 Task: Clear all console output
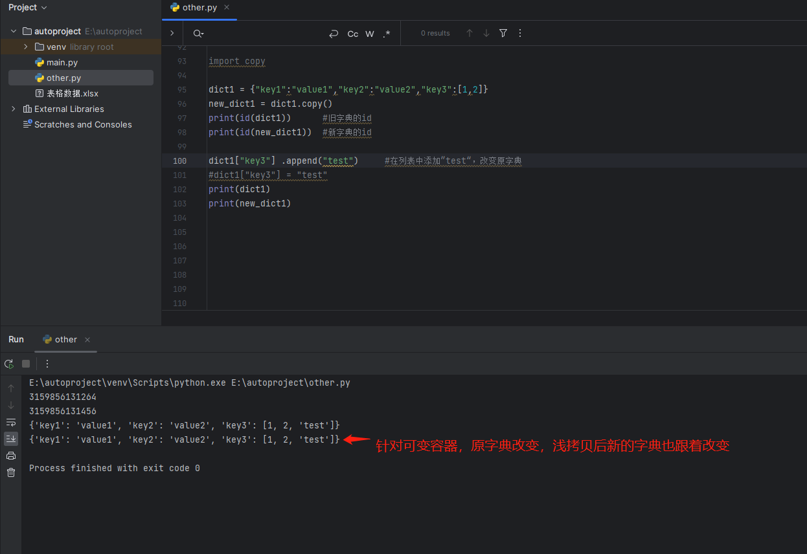[11, 472]
